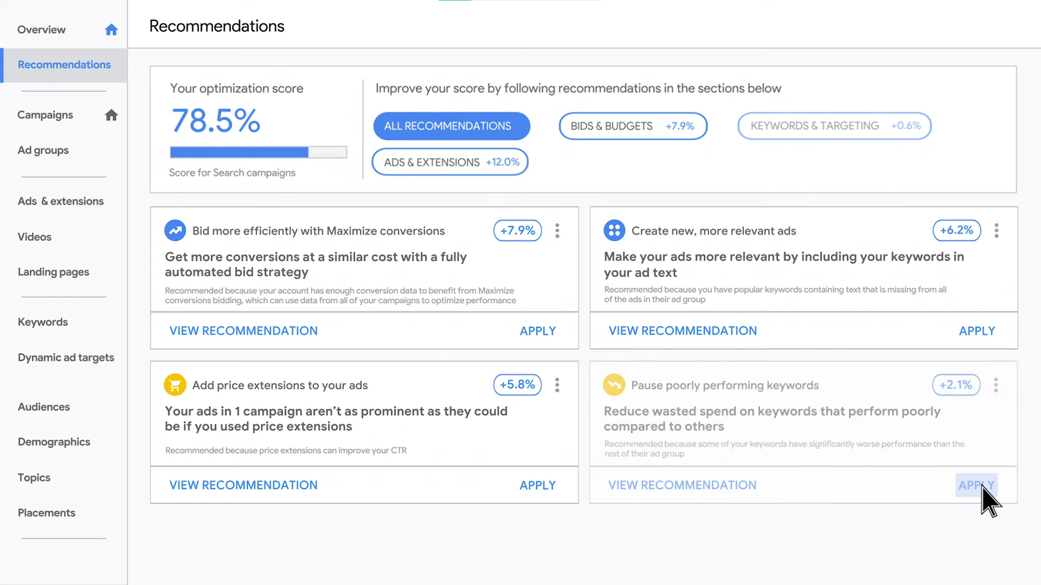
Task: Click the Create new relevant ads icon
Action: click(x=613, y=230)
